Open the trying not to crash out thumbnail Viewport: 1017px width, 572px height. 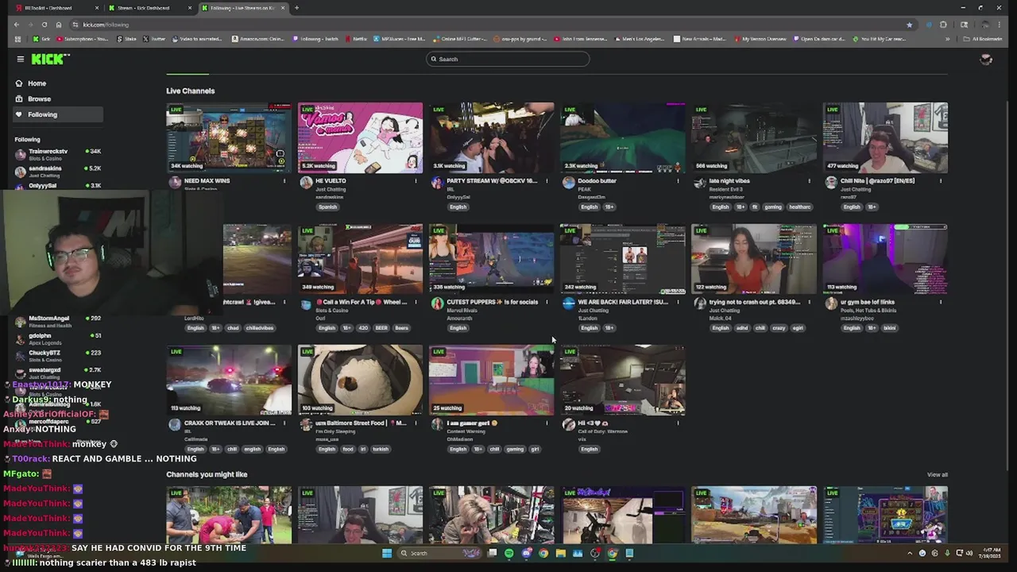(754, 259)
